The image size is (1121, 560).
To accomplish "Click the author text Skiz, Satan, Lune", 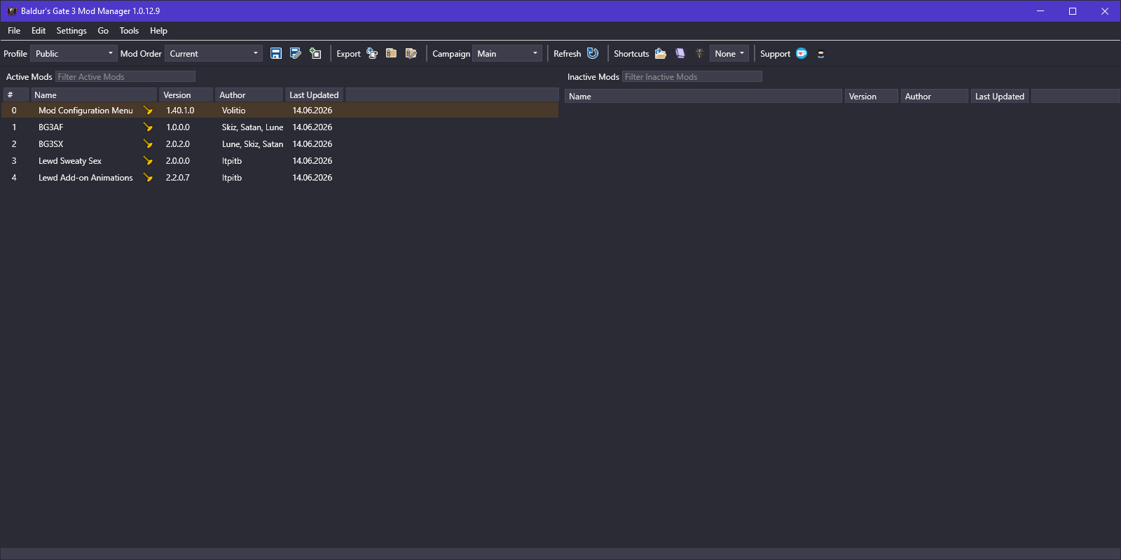I will pyautogui.click(x=253, y=127).
